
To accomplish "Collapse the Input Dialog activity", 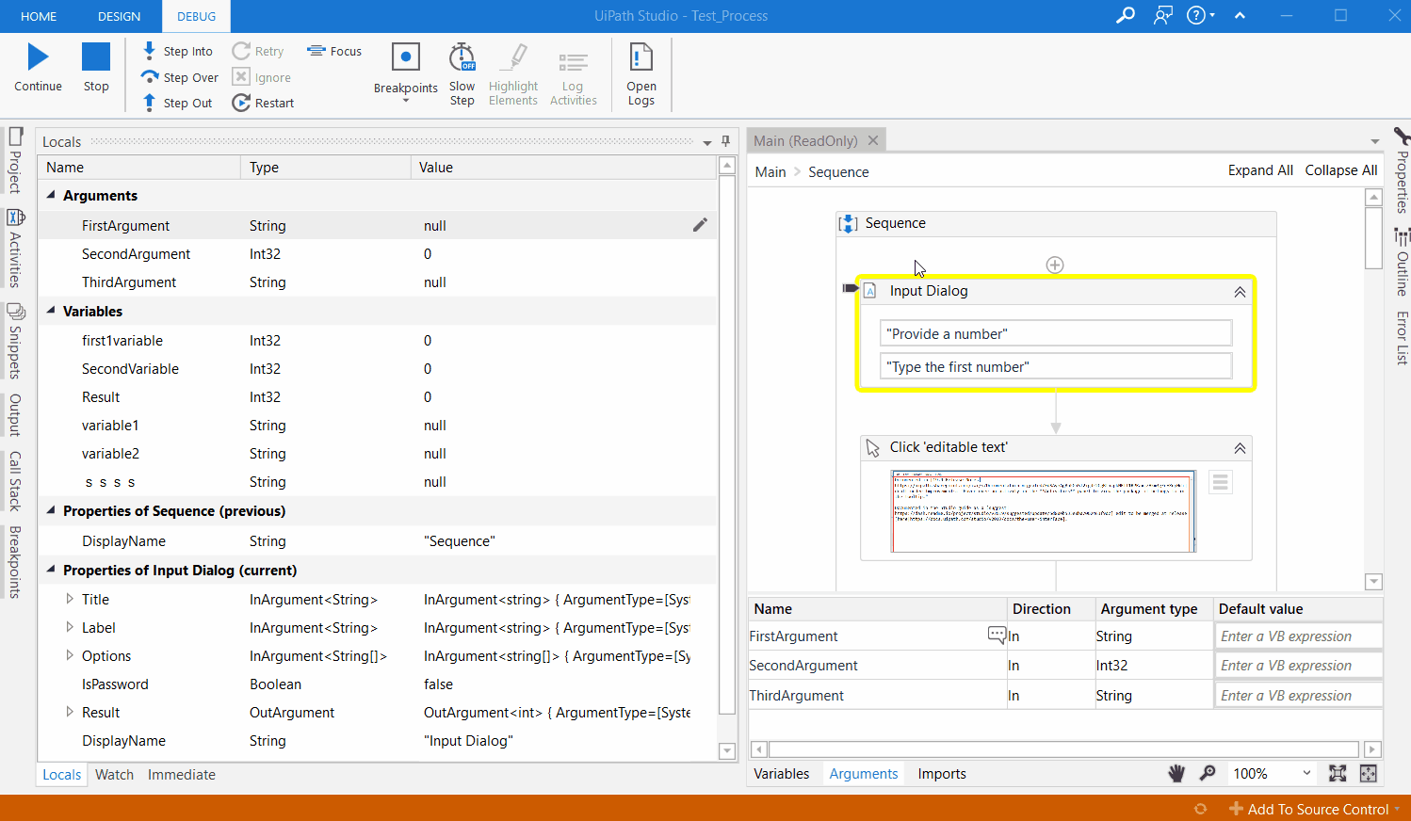I will (x=1240, y=292).
